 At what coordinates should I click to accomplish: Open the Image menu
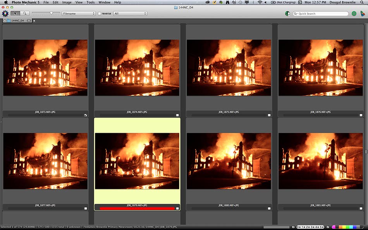pyautogui.click(x=67, y=2)
